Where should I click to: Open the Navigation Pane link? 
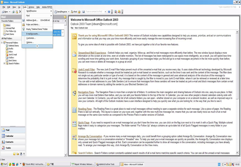86,92
